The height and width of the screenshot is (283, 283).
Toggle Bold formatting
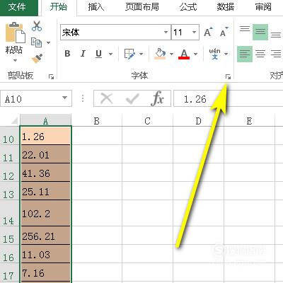tap(67, 54)
